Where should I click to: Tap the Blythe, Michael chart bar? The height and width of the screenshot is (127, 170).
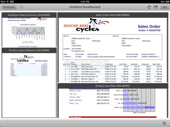point(126,95)
